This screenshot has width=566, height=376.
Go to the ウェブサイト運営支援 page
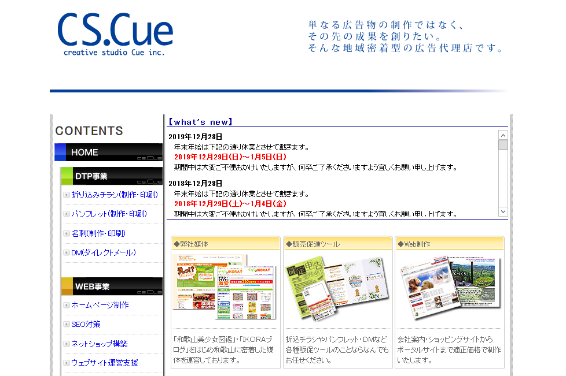(x=104, y=363)
